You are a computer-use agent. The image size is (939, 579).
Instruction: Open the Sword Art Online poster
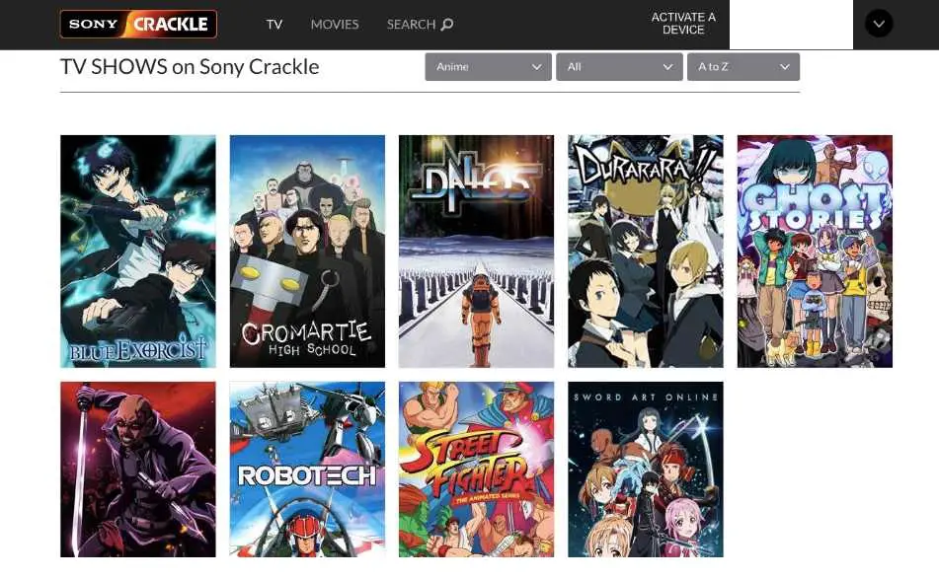pyautogui.click(x=646, y=470)
